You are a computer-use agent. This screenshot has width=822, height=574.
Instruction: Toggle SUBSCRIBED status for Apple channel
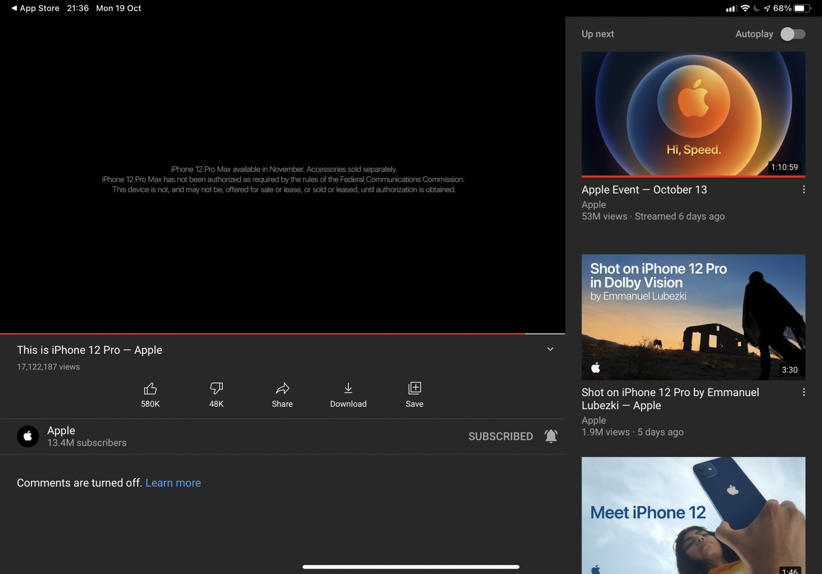[501, 436]
